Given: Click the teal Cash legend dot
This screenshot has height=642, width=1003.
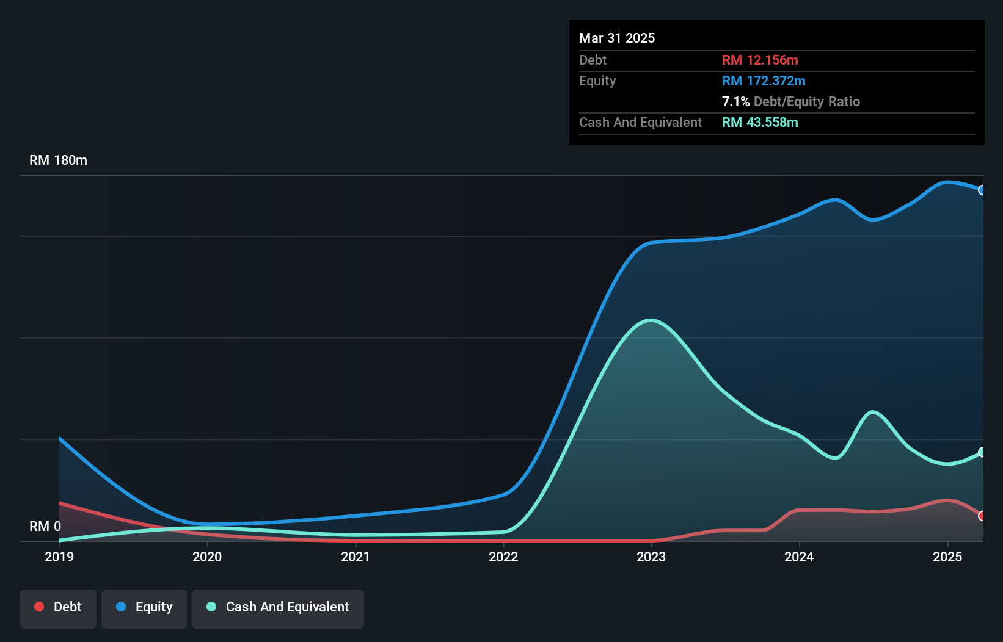Looking at the screenshot, I should pyautogui.click(x=211, y=607).
